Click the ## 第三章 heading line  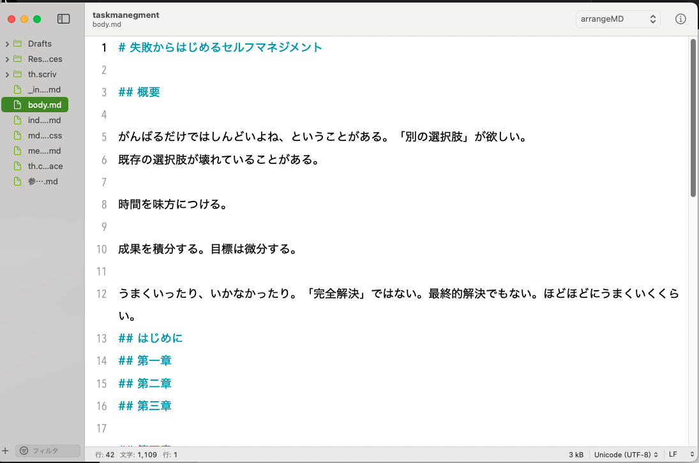pos(145,406)
